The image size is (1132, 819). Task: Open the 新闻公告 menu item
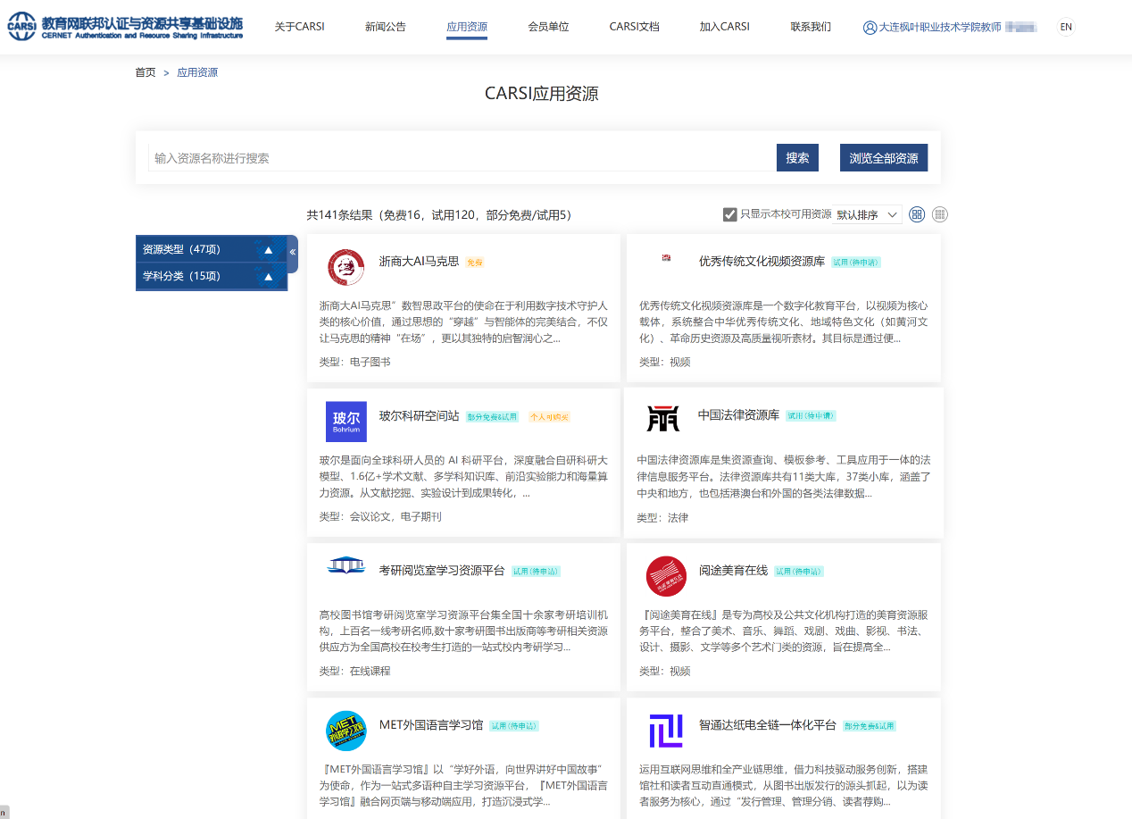tap(385, 27)
